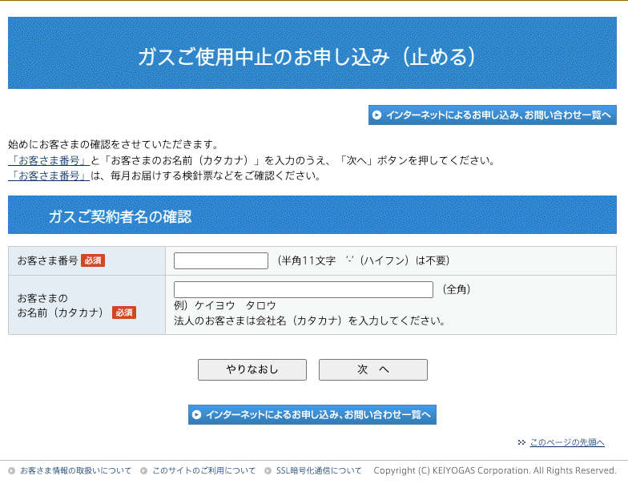This screenshot has height=496, width=628.
Task: Click the 法人のお客さまは会社名 note
Action: click(x=309, y=321)
